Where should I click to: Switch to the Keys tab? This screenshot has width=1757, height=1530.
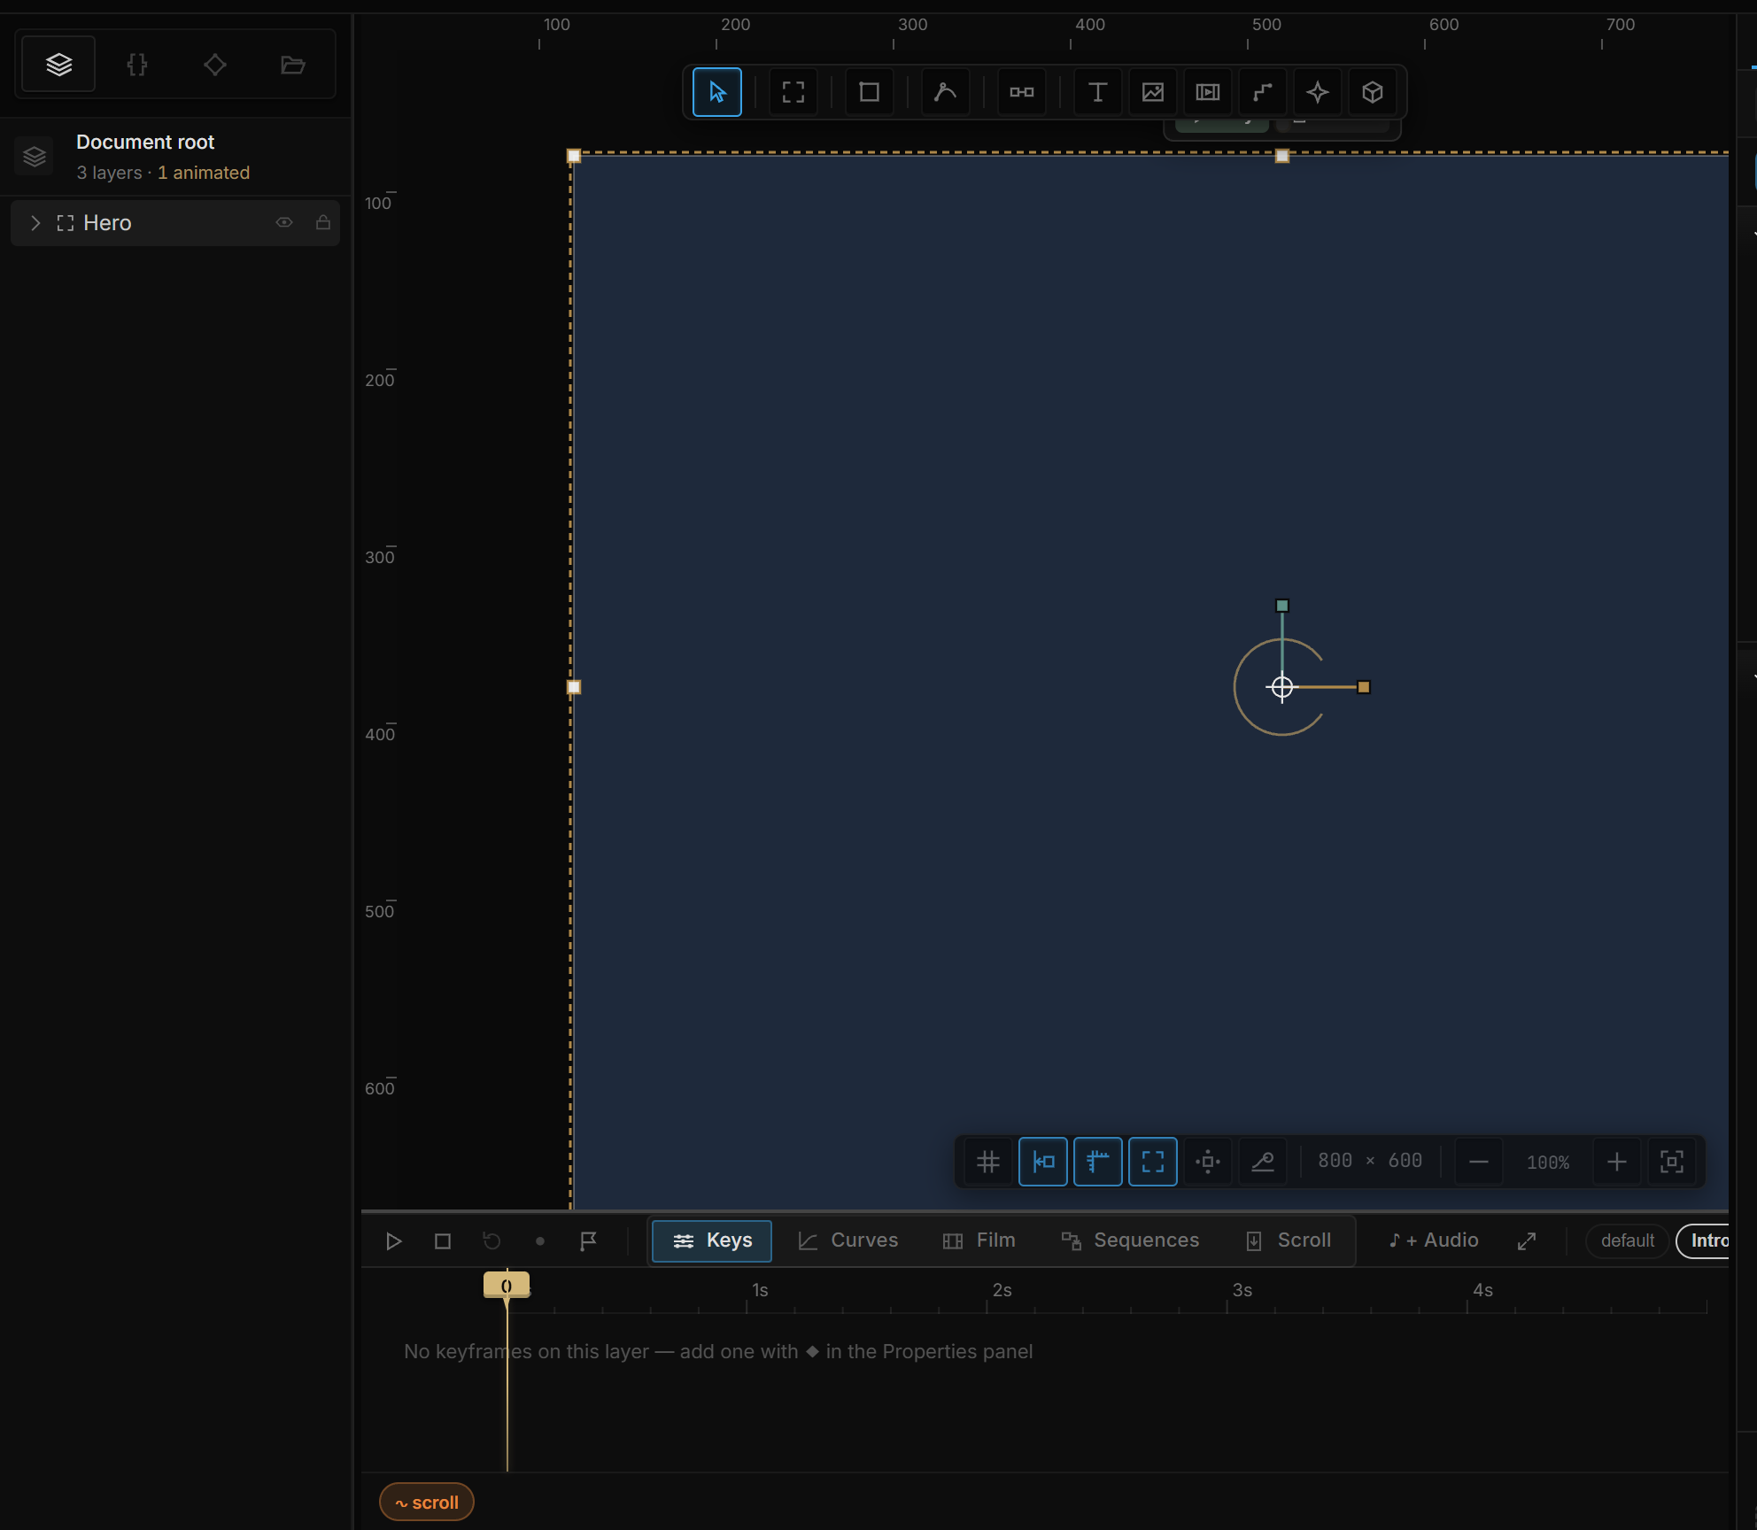pyautogui.click(x=712, y=1240)
